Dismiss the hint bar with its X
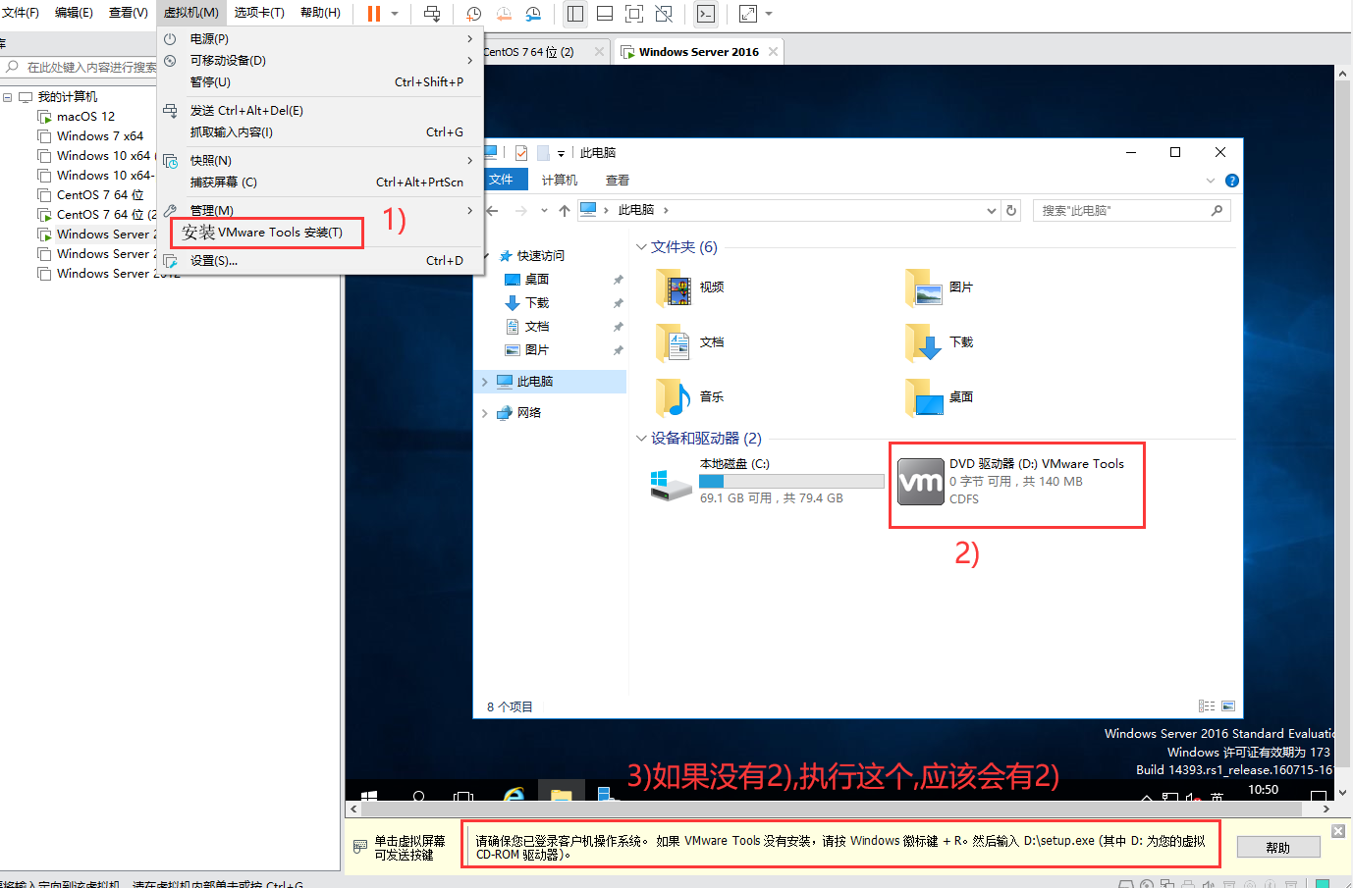Viewport: 1353px width, 888px height. click(1337, 831)
